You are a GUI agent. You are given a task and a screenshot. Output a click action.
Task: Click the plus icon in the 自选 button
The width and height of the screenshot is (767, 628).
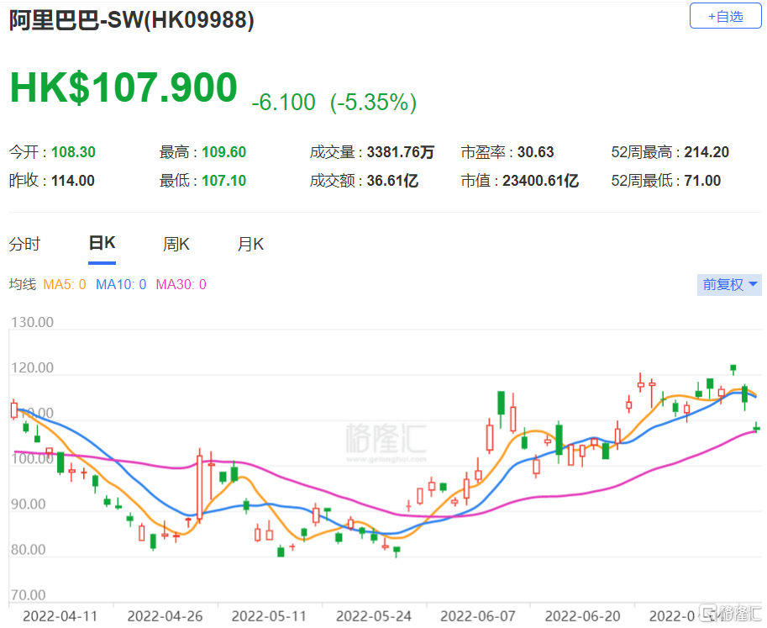tap(712, 15)
